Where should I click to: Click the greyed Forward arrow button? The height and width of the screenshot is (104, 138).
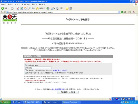pyautogui.click(x=12, y=8)
